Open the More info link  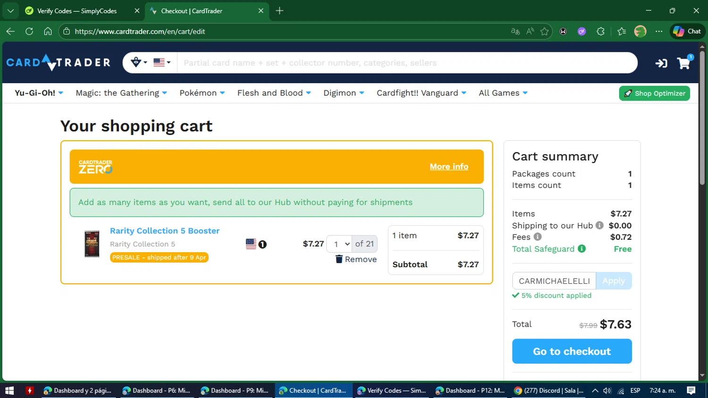449,167
